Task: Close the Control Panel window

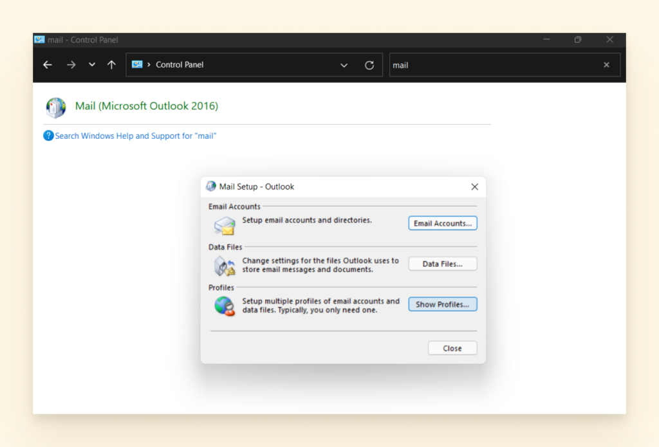Action: [609, 39]
